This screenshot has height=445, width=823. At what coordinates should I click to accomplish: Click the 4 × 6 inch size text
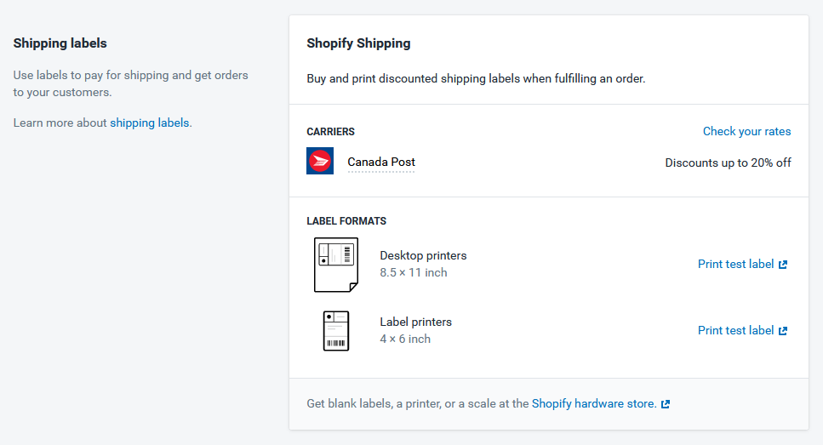[405, 339]
